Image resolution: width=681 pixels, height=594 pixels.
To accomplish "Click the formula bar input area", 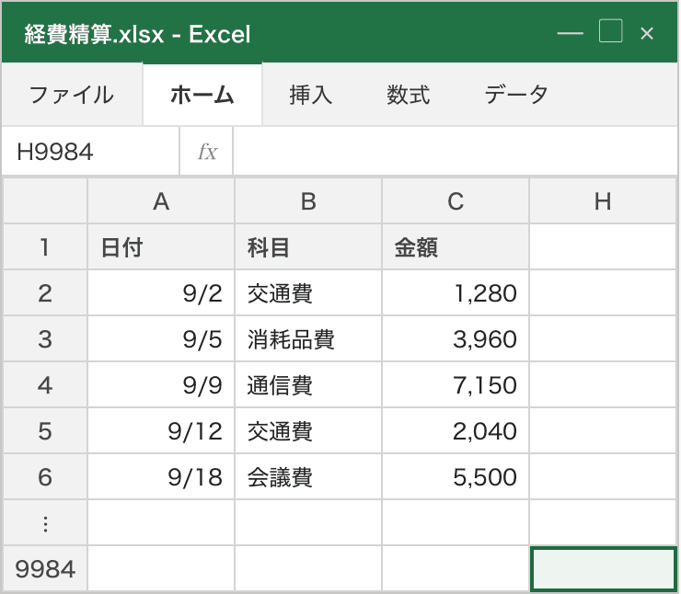I will (x=456, y=152).
